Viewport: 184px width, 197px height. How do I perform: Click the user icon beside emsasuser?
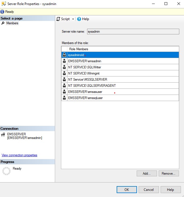64,92
